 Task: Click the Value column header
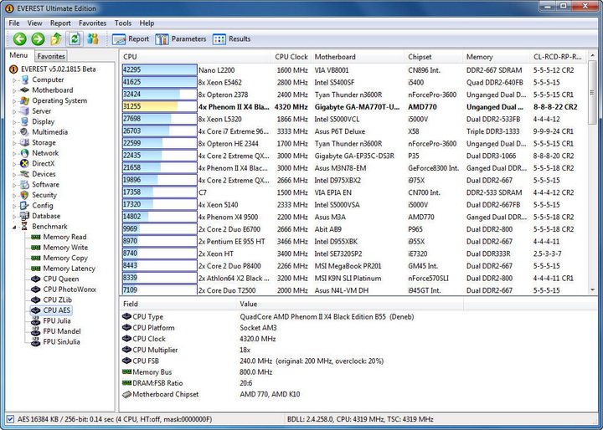click(x=350, y=304)
